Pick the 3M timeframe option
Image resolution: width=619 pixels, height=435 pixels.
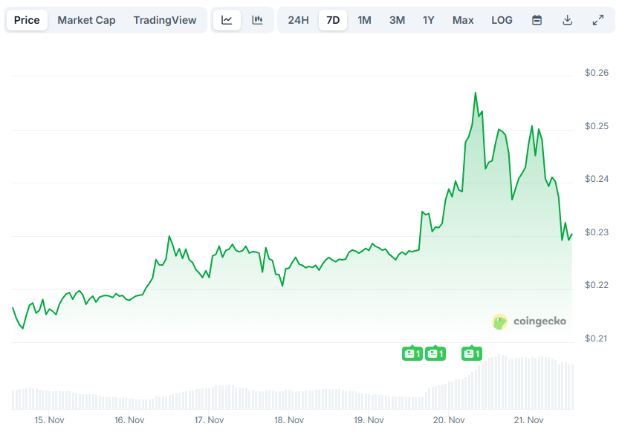tap(397, 20)
